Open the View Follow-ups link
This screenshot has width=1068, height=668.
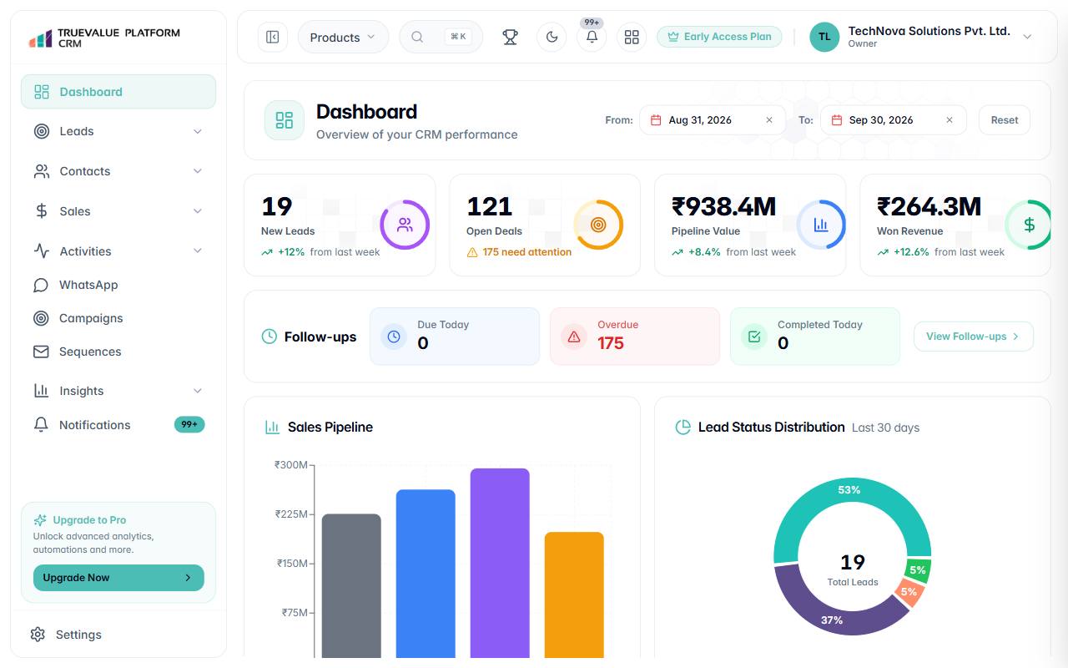974,337
